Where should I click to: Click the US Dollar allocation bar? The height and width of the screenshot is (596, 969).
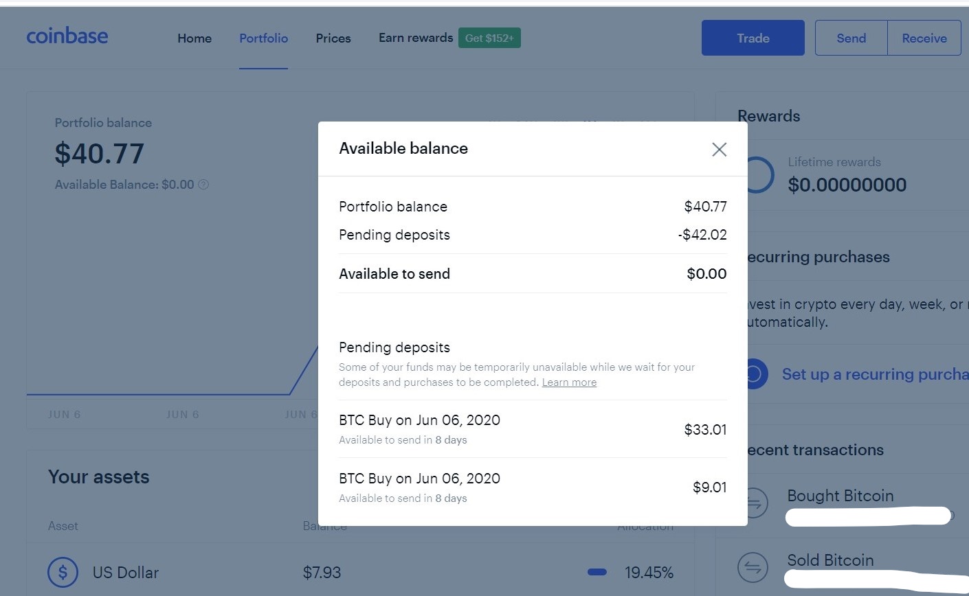point(597,572)
